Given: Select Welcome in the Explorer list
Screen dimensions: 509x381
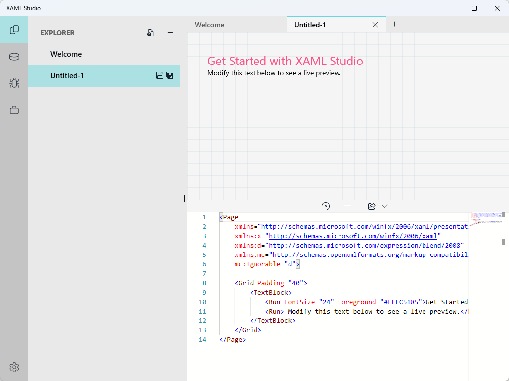Looking at the screenshot, I should tap(66, 54).
